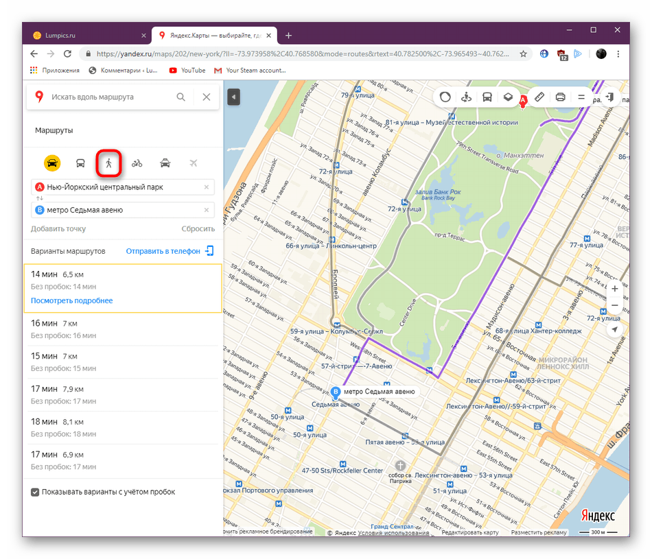652x559 pixels.
Task: Select the 17 мин 6,9 км route
Action: click(123, 460)
